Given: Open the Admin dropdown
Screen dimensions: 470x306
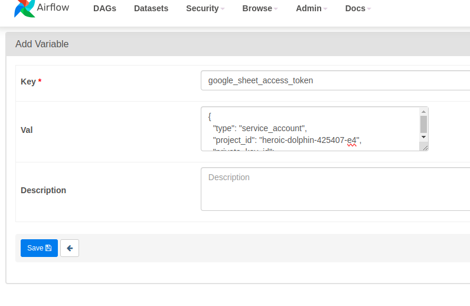Looking at the screenshot, I should click(x=312, y=9).
